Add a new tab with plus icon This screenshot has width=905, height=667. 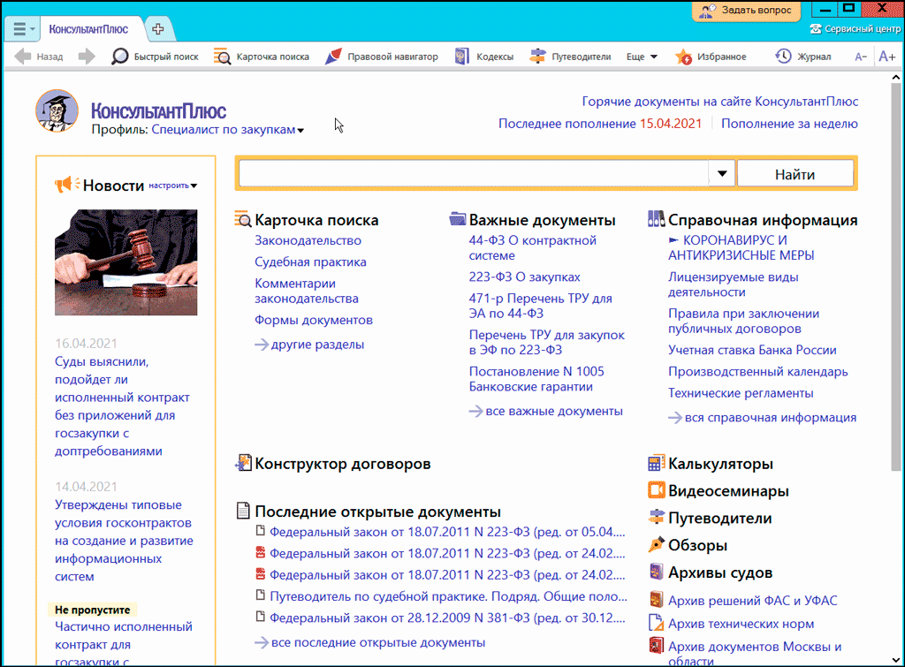tap(157, 29)
